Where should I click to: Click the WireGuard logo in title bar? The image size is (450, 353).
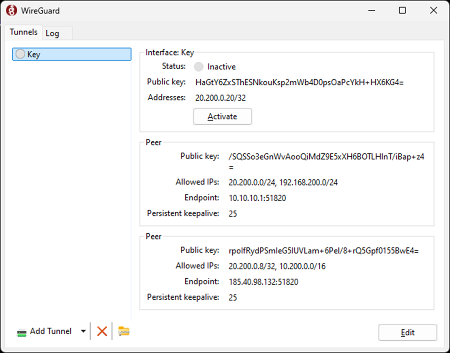11,11
